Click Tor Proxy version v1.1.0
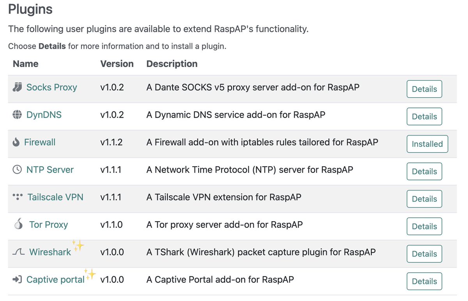This screenshot has width=468, height=301. pyautogui.click(x=112, y=225)
